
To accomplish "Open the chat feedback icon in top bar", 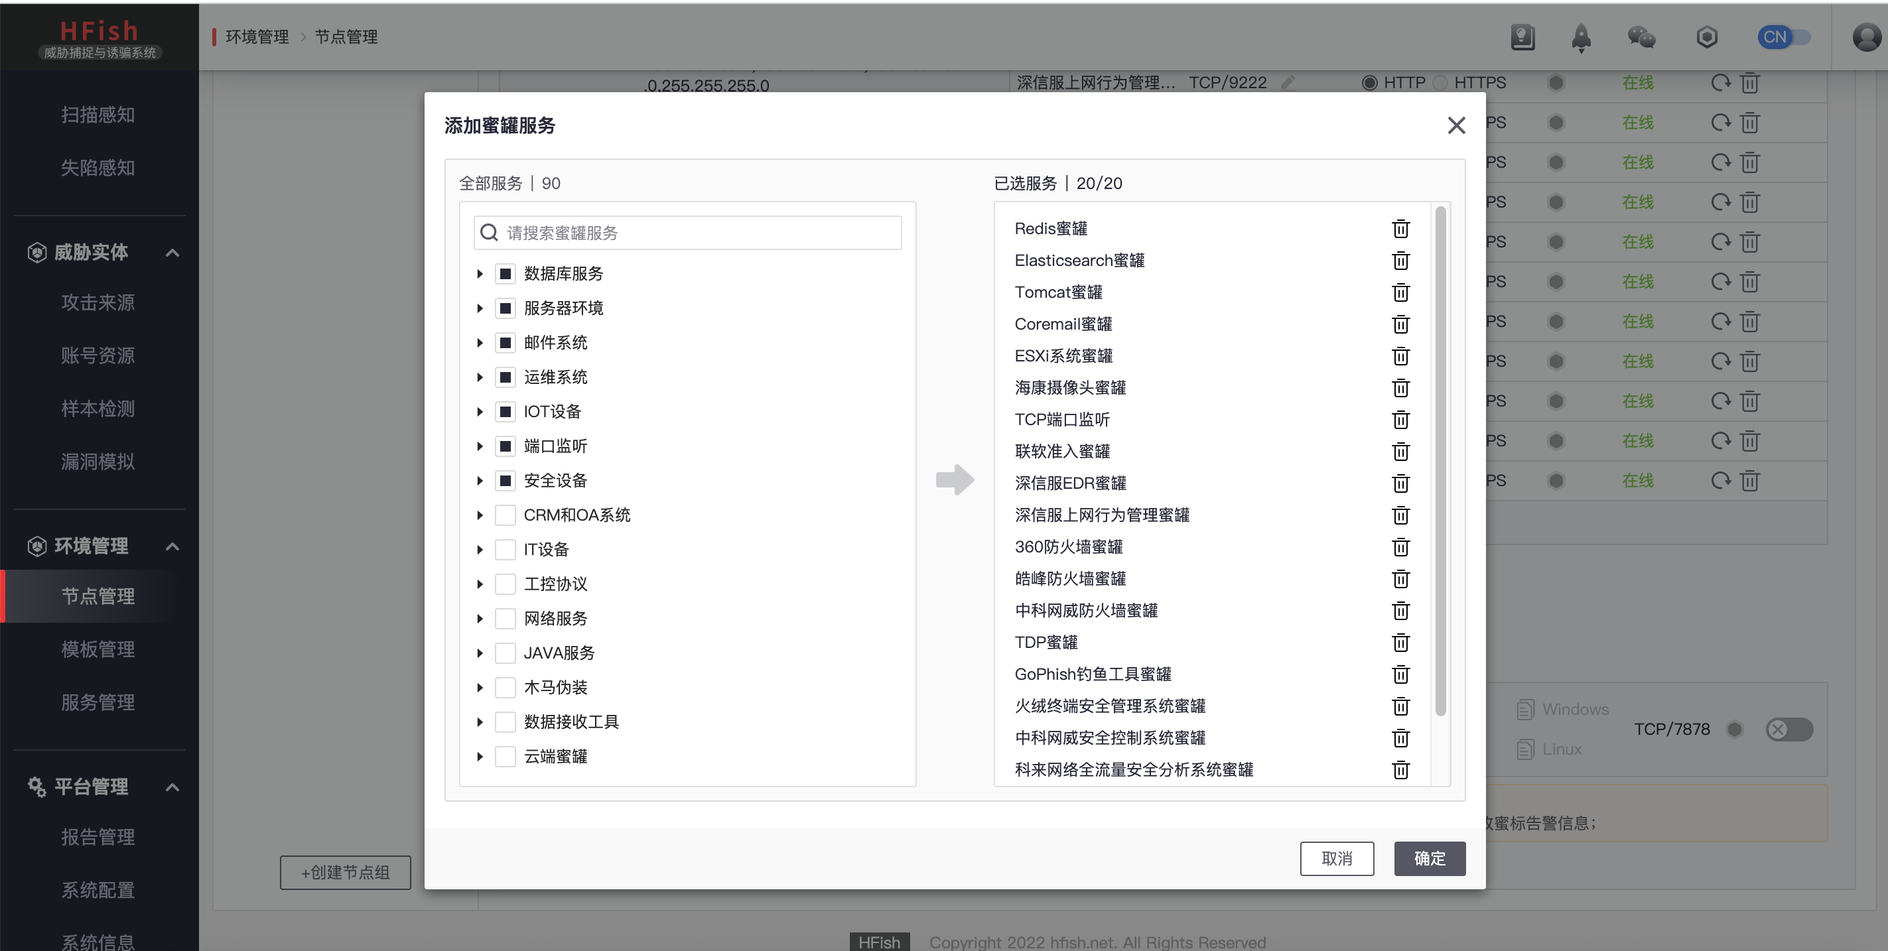I will coord(1641,36).
